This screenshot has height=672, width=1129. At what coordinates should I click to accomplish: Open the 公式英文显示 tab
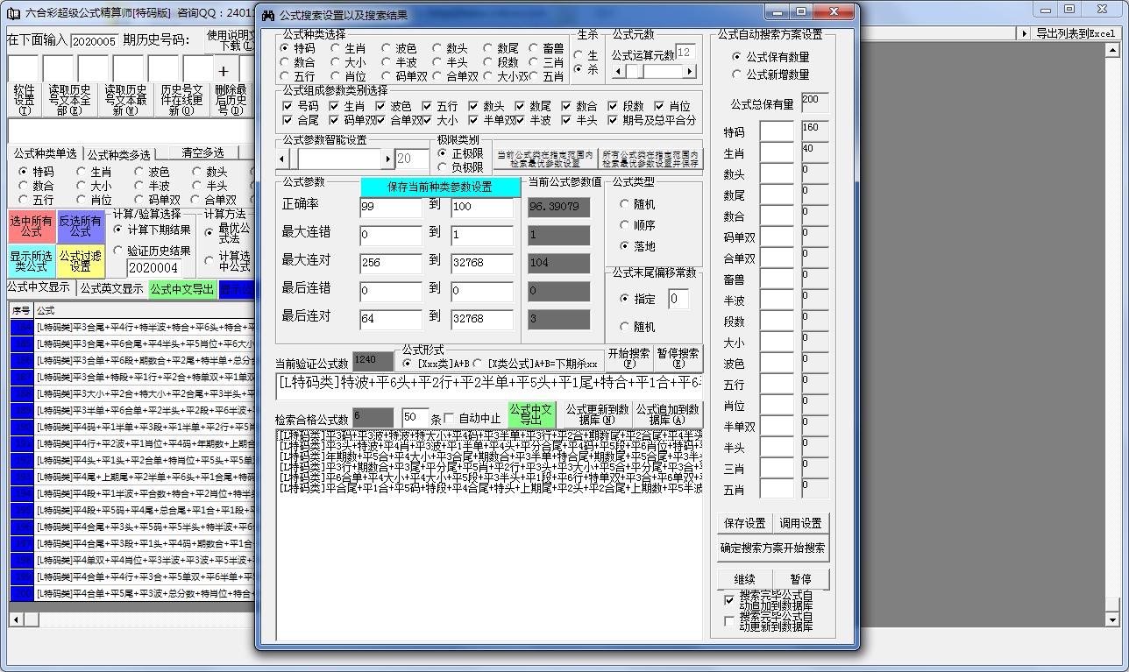click(110, 288)
